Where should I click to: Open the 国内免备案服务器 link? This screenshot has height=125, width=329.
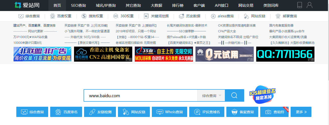click(x=281, y=26)
